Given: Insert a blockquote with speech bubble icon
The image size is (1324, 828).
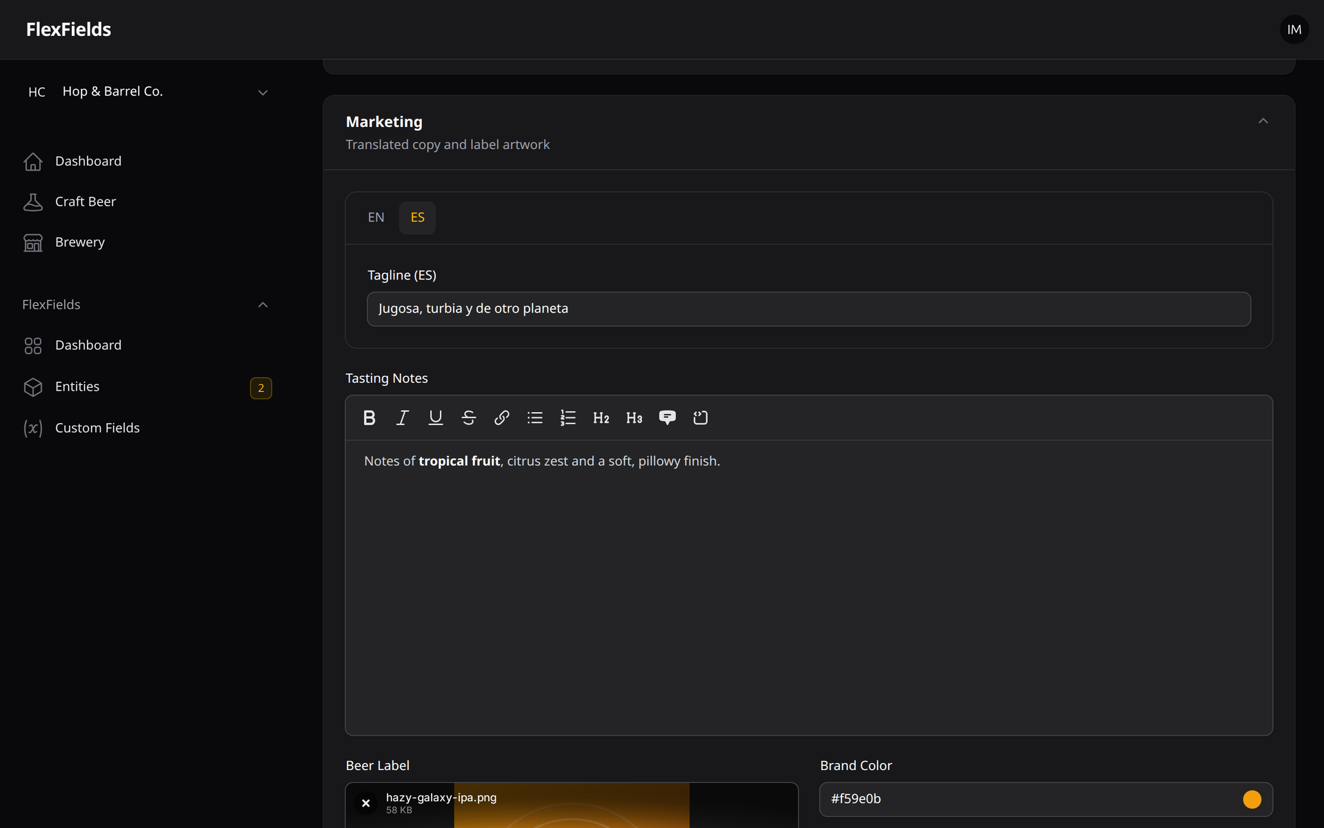Looking at the screenshot, I should pos(667,417).
